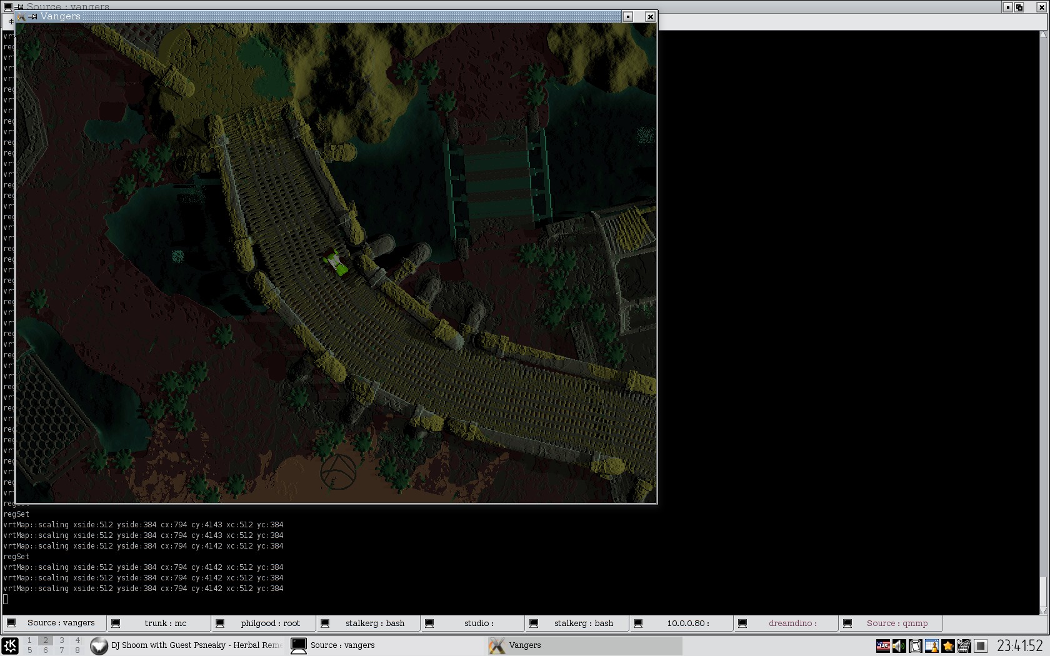Open DJ Shoom music player taskbar entry
This screenshot has height=656, width=1050.
[x=186, y=645]
